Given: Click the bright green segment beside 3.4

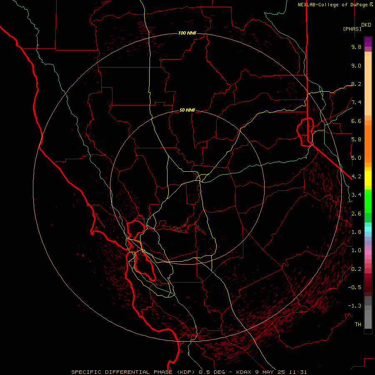Looking at the screenshot, I should click(368, 201).
